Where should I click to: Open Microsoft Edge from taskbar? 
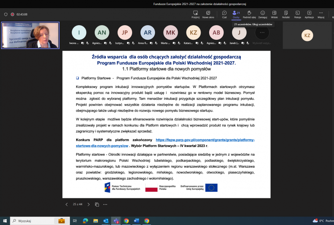(85, 221)
